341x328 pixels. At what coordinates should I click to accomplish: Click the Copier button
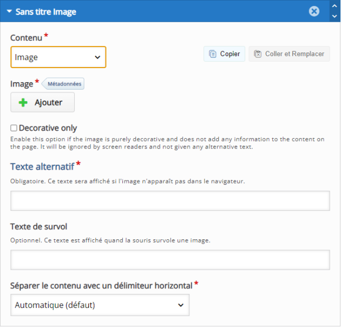(x=224, y=54)
